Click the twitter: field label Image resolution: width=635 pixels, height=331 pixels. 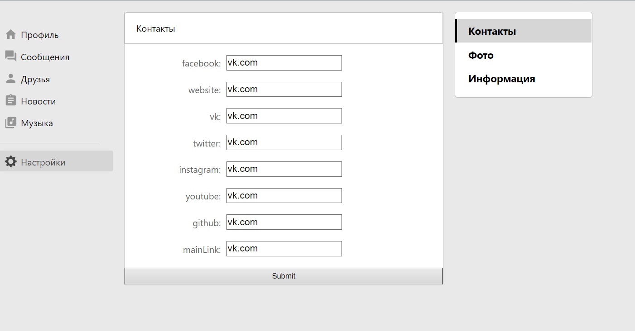(x=207, y=143)
